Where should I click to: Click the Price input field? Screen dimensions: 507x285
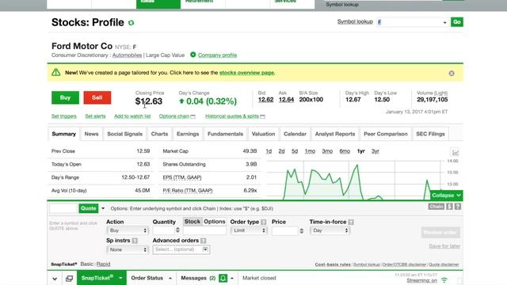pos(285,230)
